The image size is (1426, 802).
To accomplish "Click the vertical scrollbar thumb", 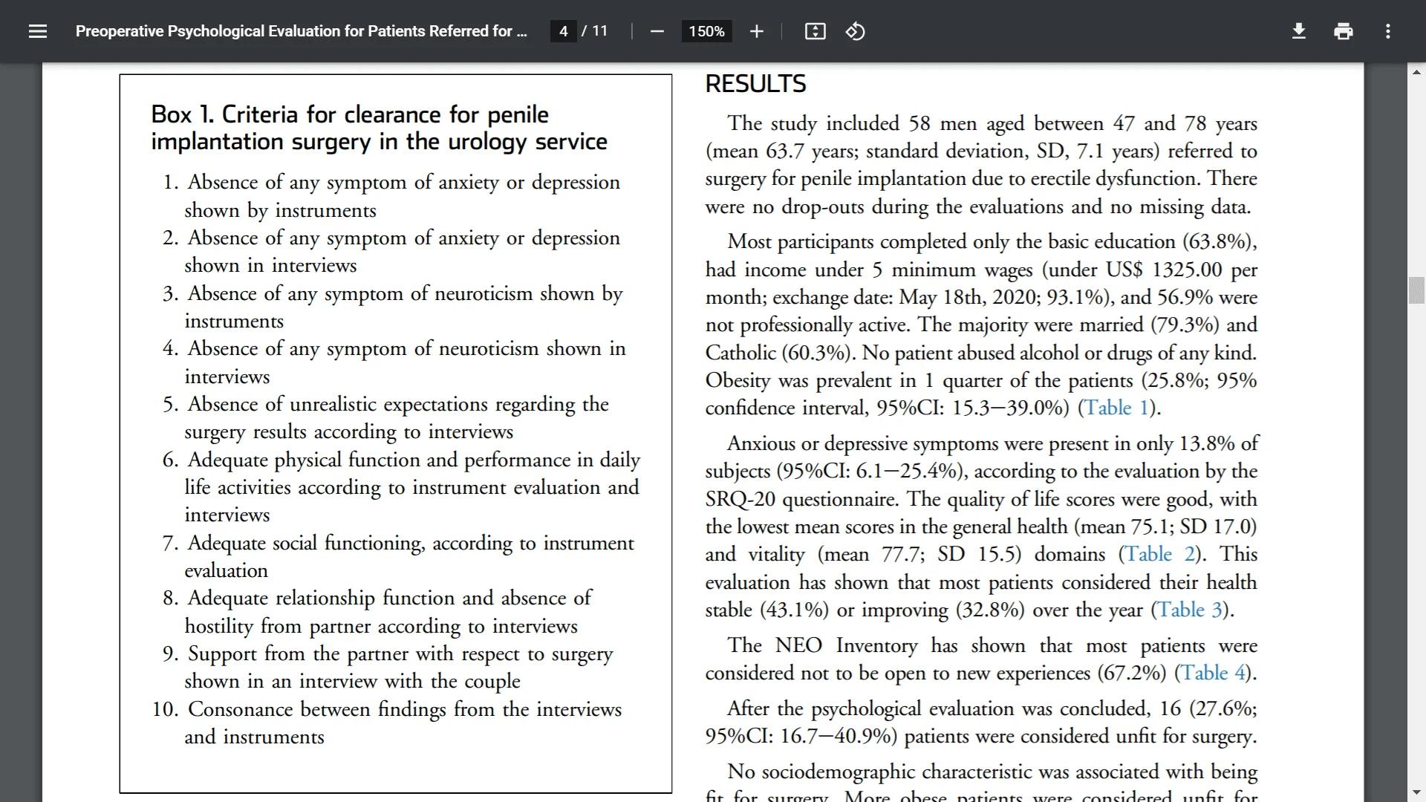I will pos(1416,290).
